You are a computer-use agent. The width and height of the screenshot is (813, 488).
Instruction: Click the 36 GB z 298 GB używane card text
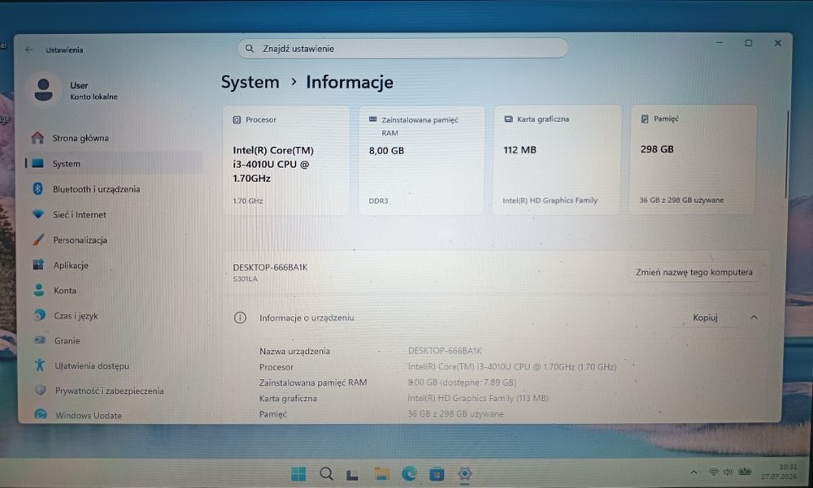(x=681, y=200)
